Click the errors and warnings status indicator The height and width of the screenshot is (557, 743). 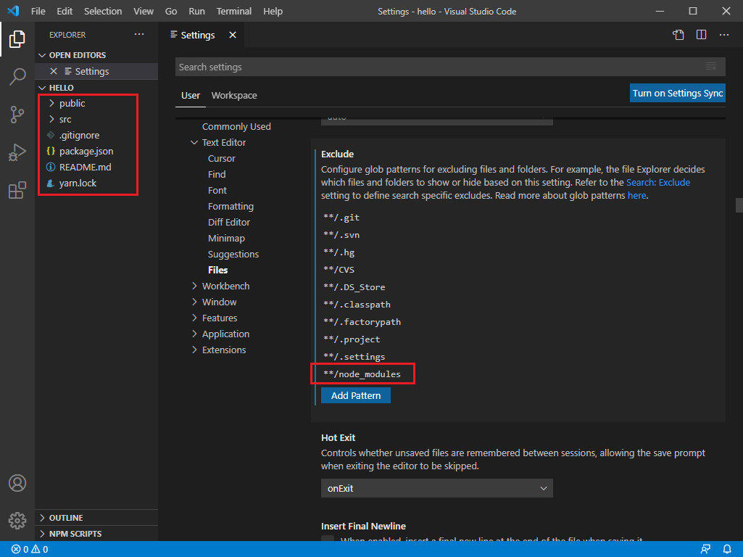point(30,550)
